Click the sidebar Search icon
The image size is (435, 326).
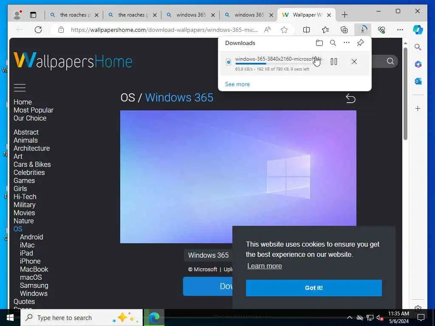coord(418,47)
